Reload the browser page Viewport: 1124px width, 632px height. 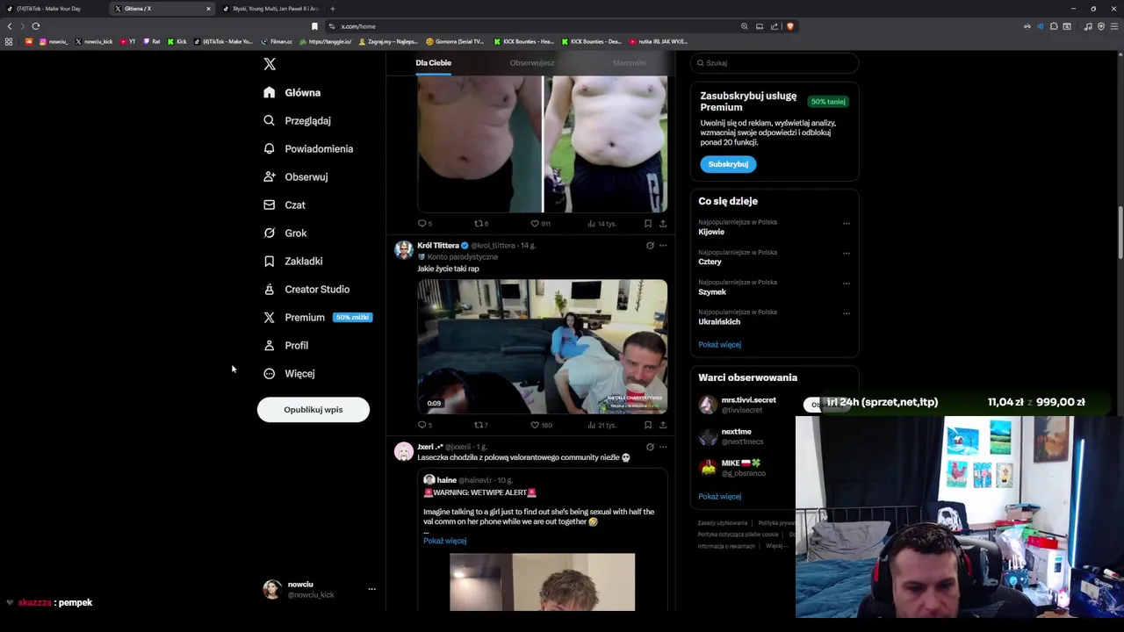coord(36,26)
